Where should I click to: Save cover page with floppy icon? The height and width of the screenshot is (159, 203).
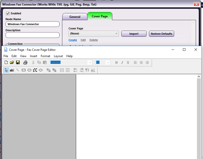pyautogui.click(x=18, y=62)
